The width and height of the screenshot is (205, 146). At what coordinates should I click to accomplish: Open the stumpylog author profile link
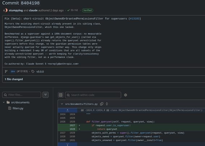[x=16, y=10]
